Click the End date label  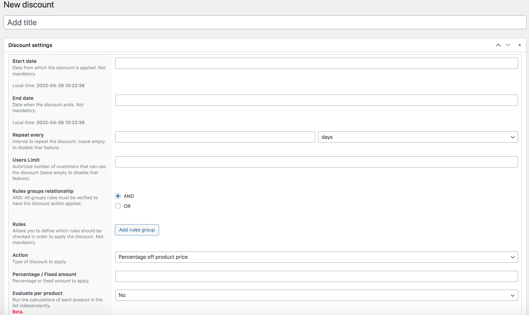23,98
